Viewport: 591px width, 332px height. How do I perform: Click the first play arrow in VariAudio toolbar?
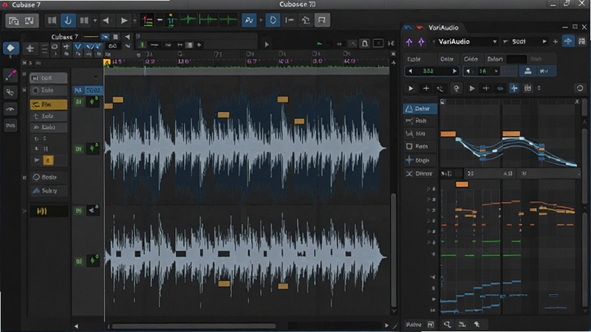coord(411,89)
